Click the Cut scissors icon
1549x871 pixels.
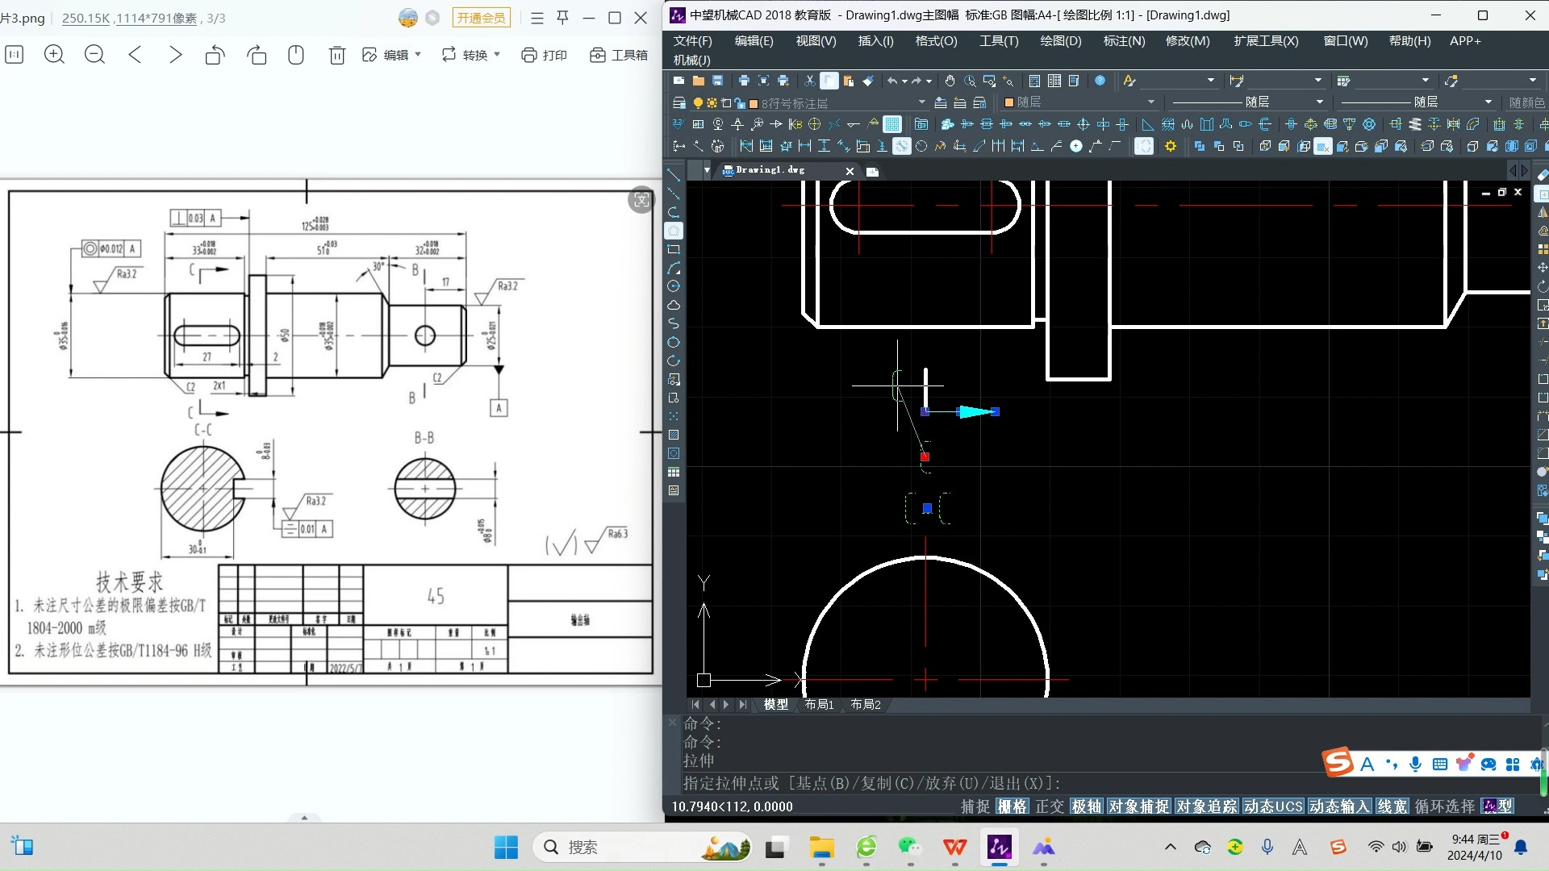coord(809,81)
